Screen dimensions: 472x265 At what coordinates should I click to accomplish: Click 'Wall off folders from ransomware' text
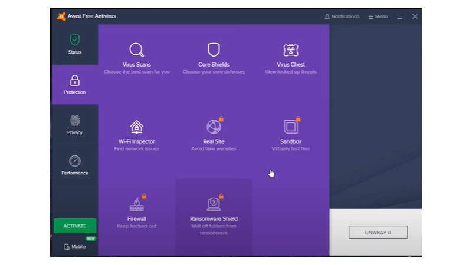pos(214,230)
